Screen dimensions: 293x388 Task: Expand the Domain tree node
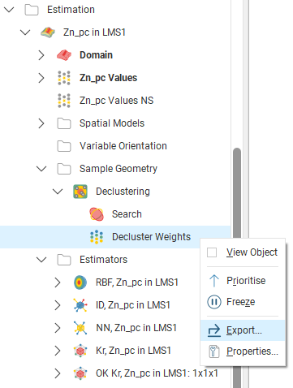[41, 55]
